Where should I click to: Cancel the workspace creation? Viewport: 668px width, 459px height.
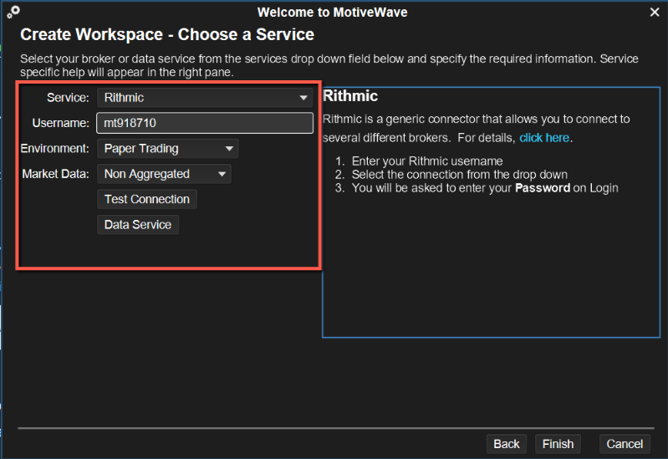(x=625, y=444)
